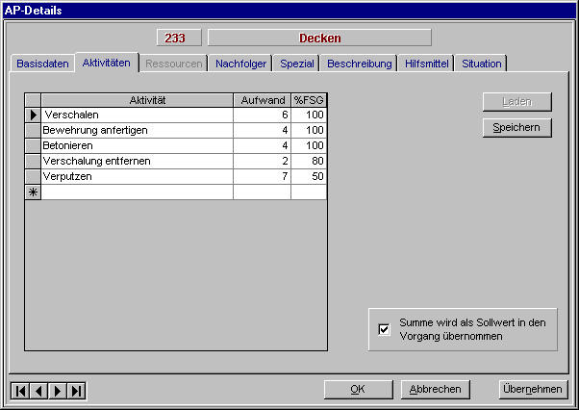Switch to the Hilfsmittel tab
The image size is (579, 410).
426,64
